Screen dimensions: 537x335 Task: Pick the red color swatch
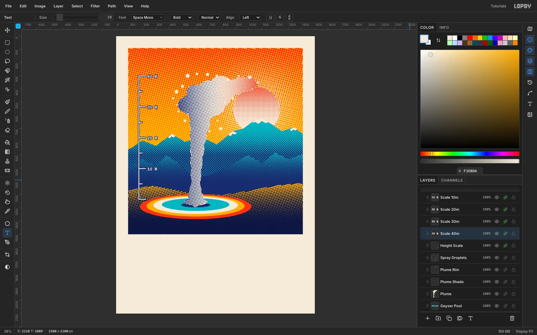coord(470,38)
